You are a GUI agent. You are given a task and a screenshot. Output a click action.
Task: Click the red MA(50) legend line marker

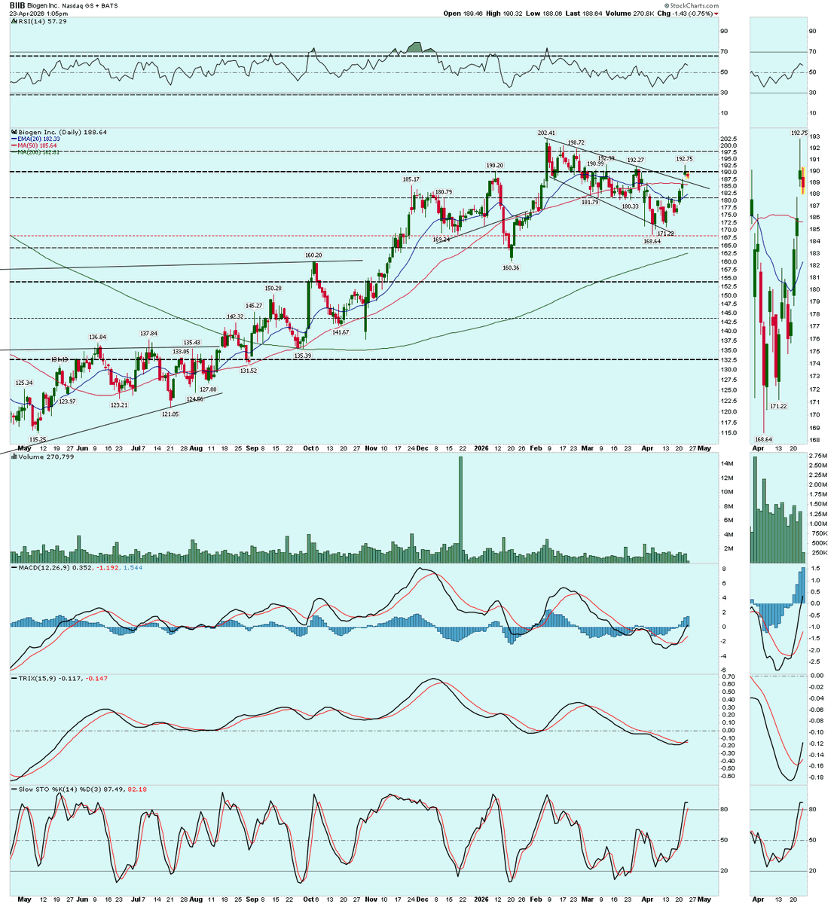(x=13, y=145)
